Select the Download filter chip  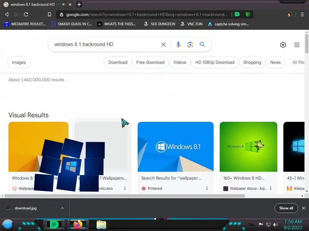pyautogui.click(x=118, y=62)
